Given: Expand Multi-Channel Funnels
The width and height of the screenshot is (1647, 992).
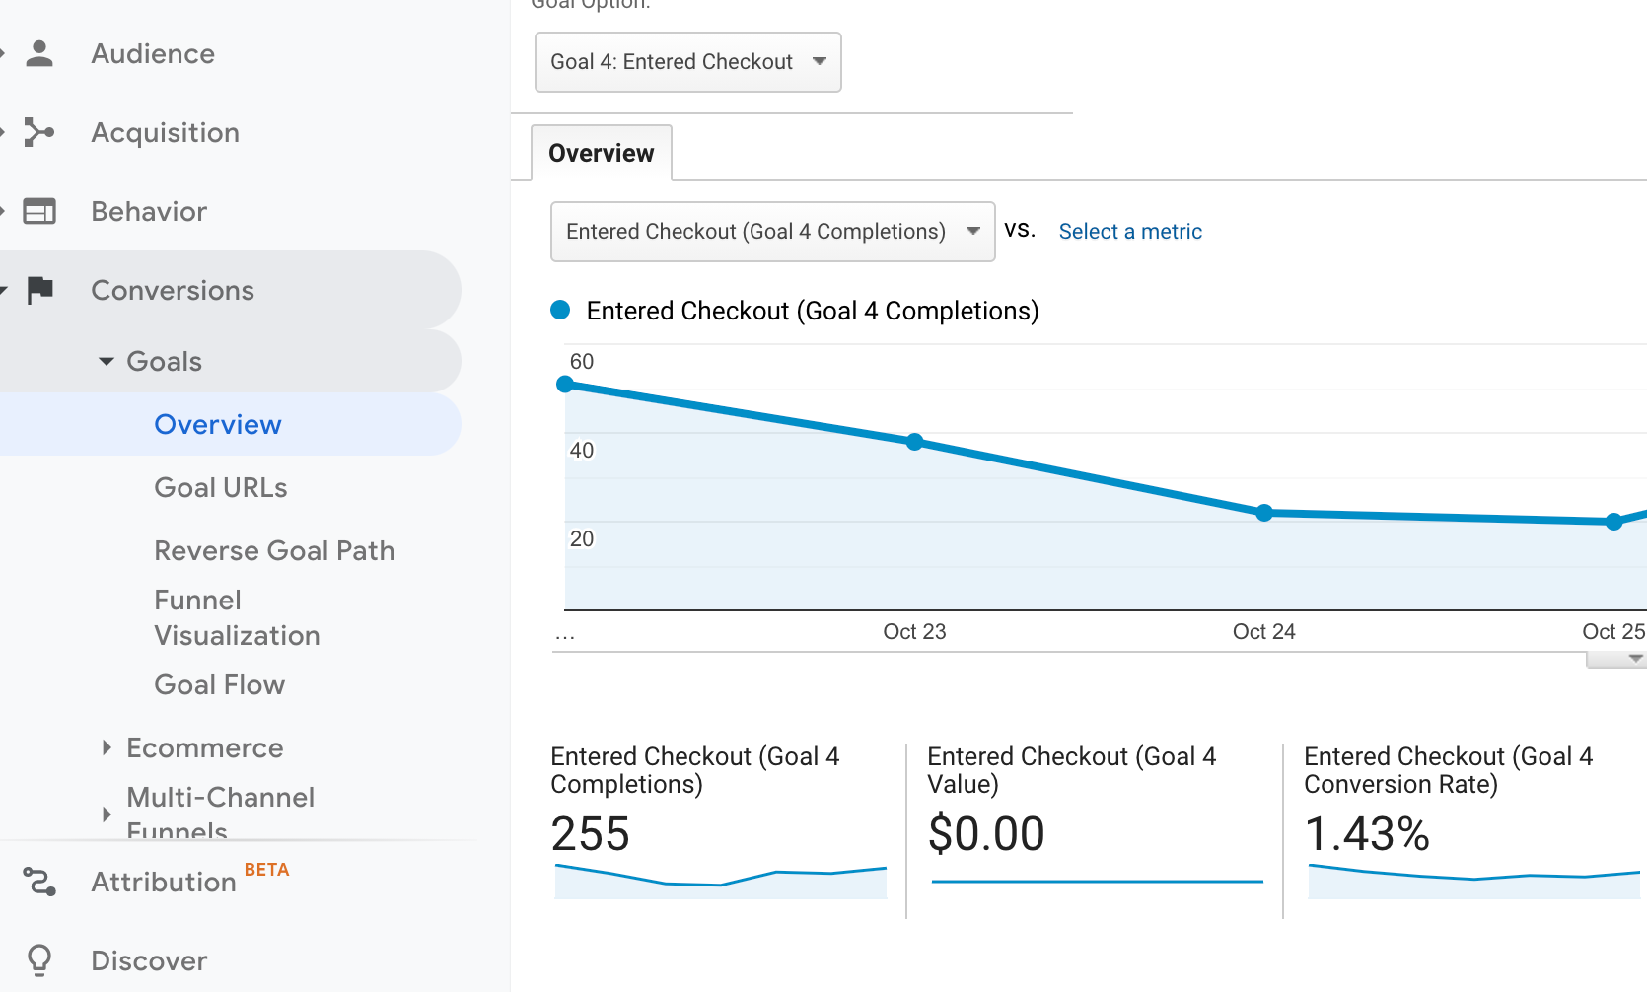Looking at the screenshot, I should coord(107,814).
